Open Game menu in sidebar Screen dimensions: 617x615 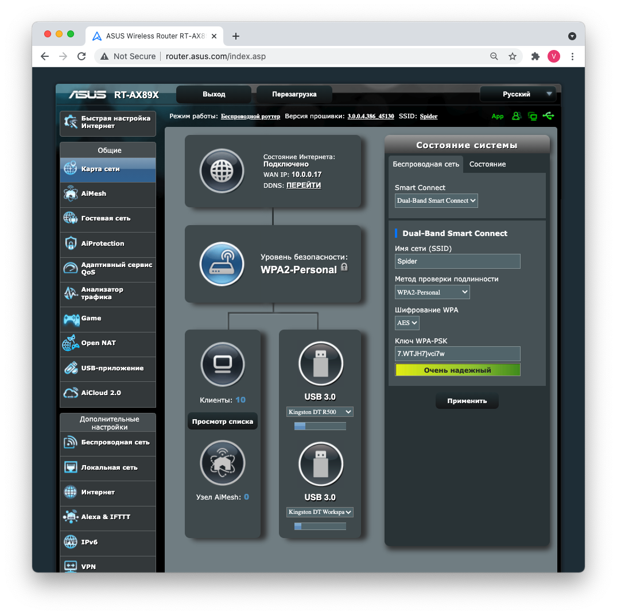pyautogui.click(x=108, y=319)
